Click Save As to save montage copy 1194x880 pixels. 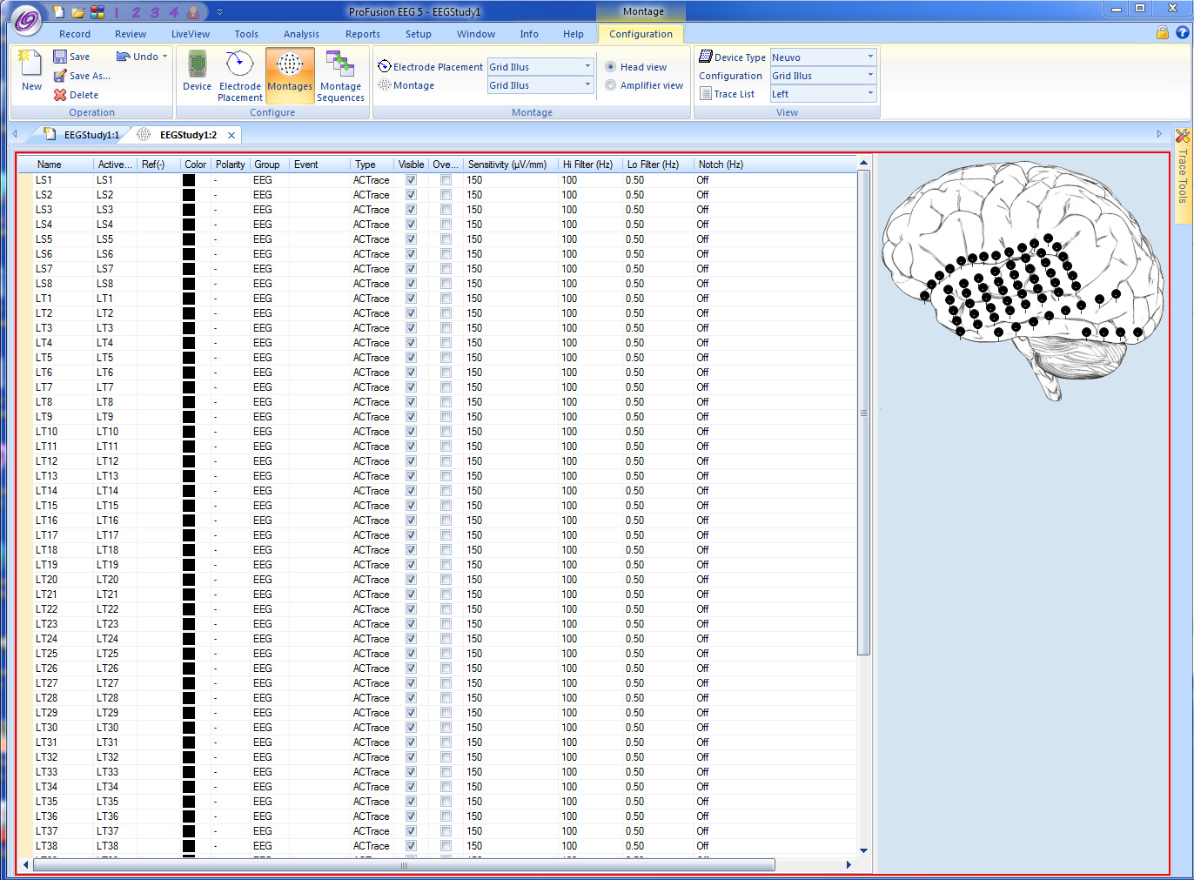click(x=83, y=76)
